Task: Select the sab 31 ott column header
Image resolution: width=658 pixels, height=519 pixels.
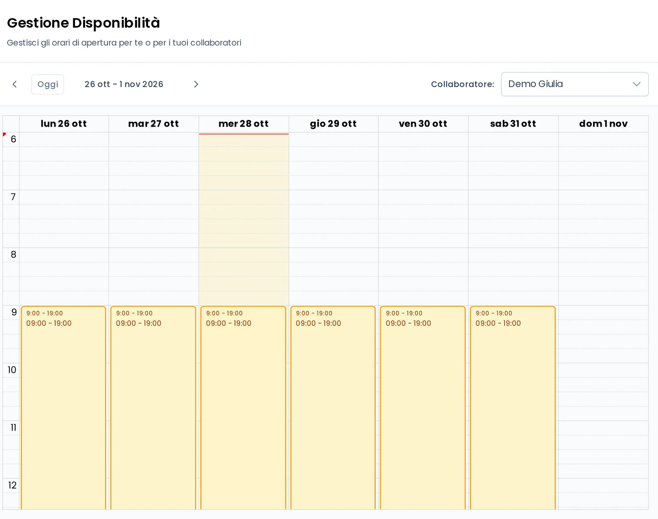Action: (513, 124)
